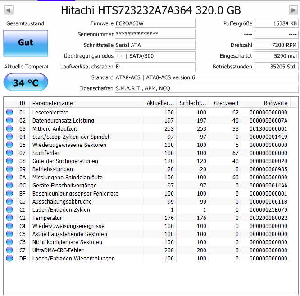Click the Rohwerte column header
Screen dimensions: 300x296
[266, 103]
